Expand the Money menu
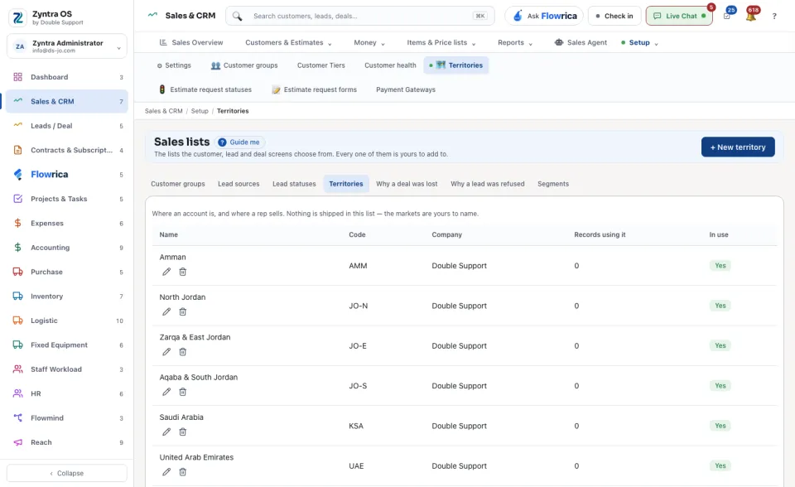Image resolution: width=795 pixels, height=487 pixels. coord(369,42)
